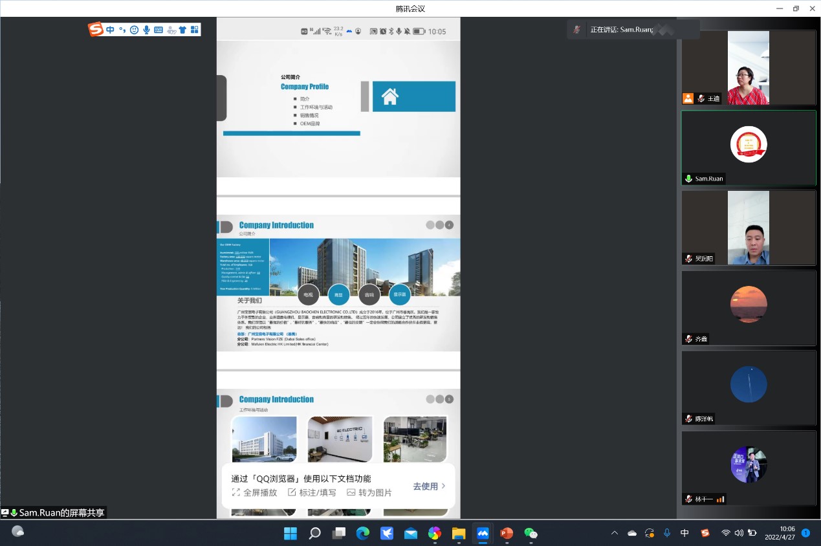821x546 pixels.
Task: Open PowerPoint from the taskbar
Action: click(507, 533)
